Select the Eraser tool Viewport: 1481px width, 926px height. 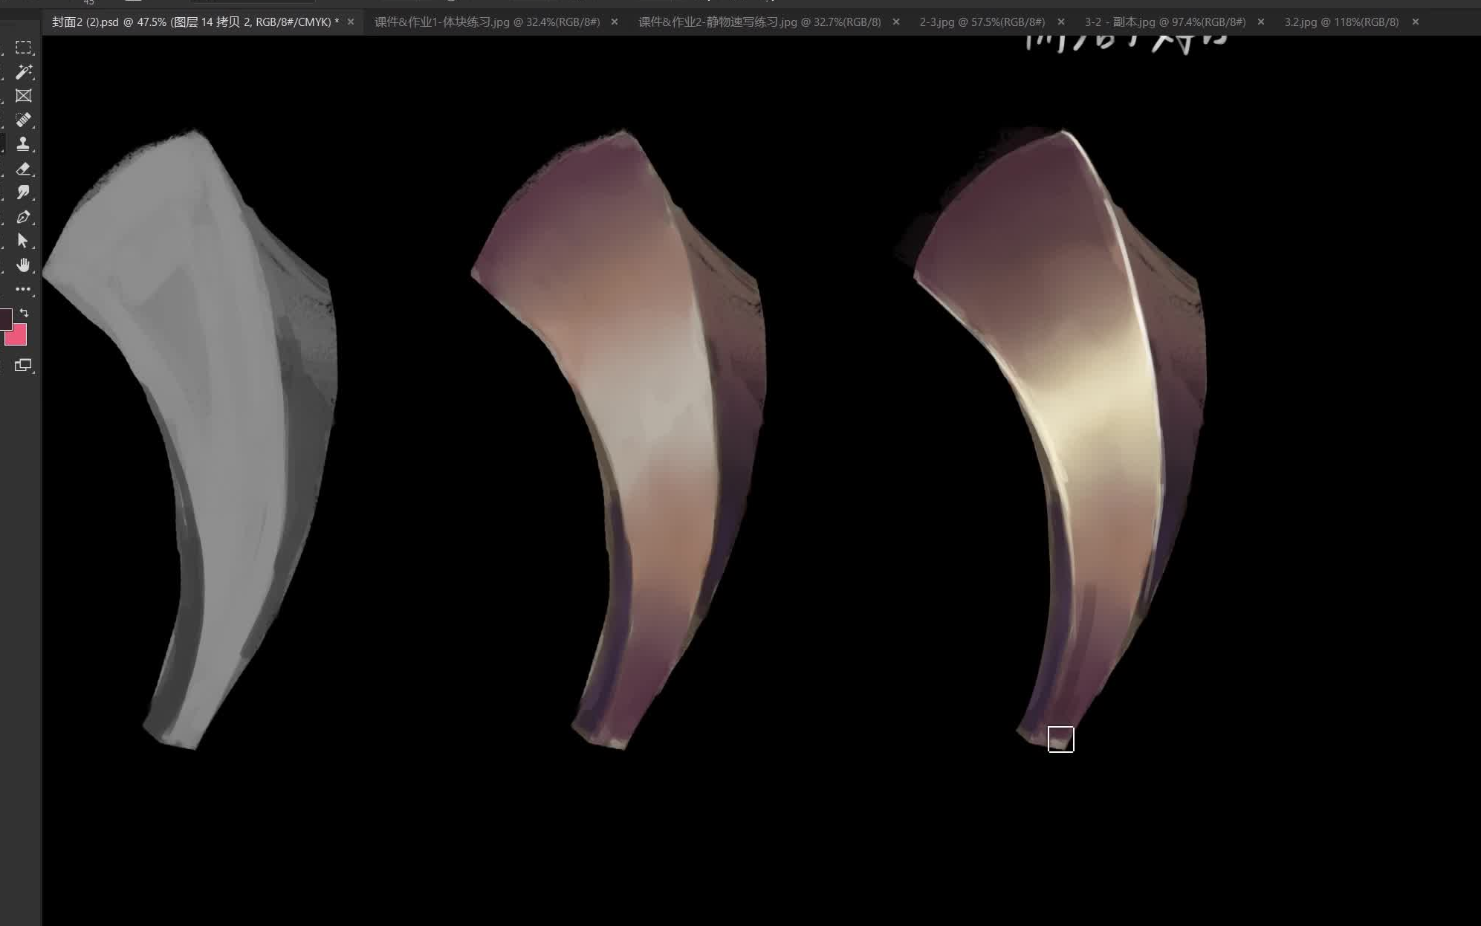[x=23, y=169]
